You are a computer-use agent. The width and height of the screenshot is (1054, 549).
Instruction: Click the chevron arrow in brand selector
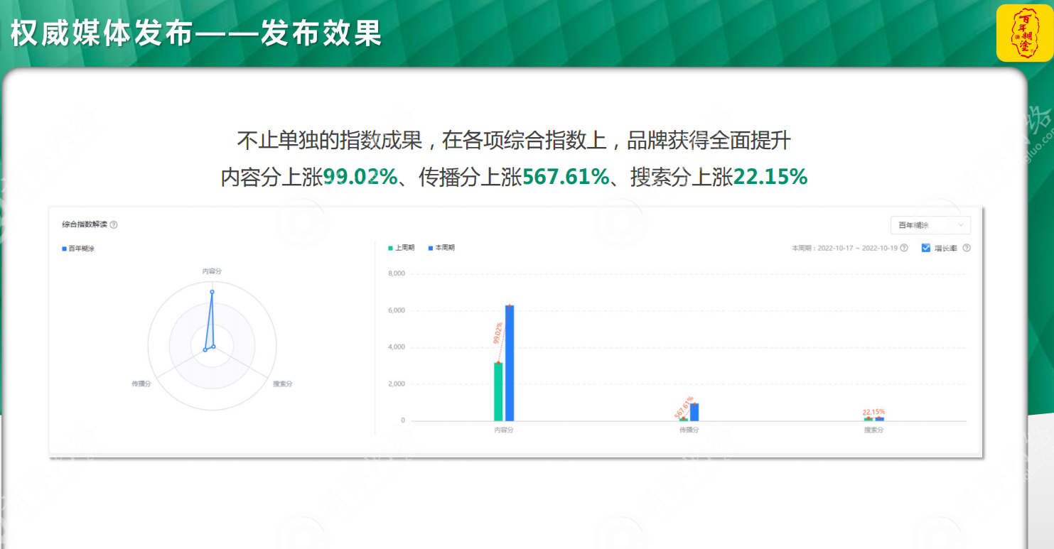pos(962,225)
